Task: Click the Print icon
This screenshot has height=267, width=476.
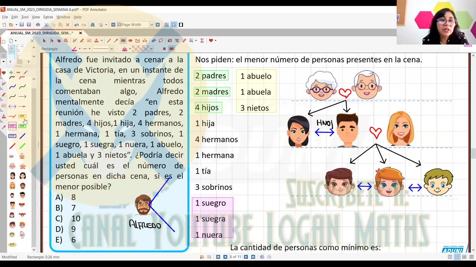Action: click(x=38, y=24)
